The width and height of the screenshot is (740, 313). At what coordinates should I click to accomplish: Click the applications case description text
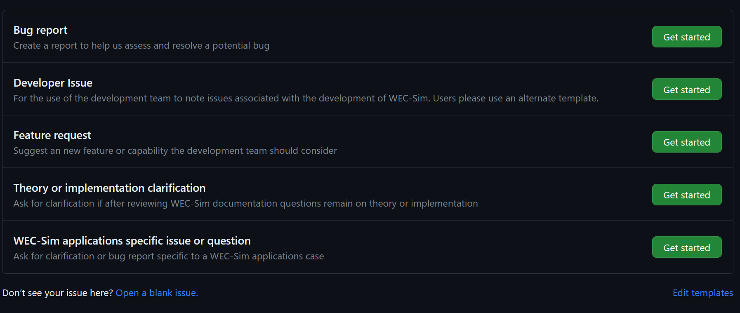click(x=169, y=256)
